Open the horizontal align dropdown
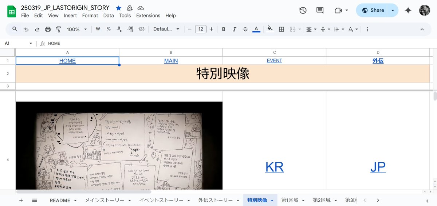 tap(311, 29)
